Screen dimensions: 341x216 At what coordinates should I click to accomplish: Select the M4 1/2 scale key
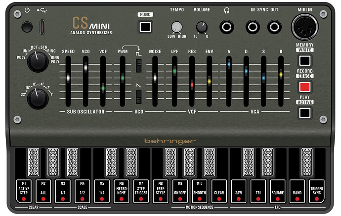(83, 191)
